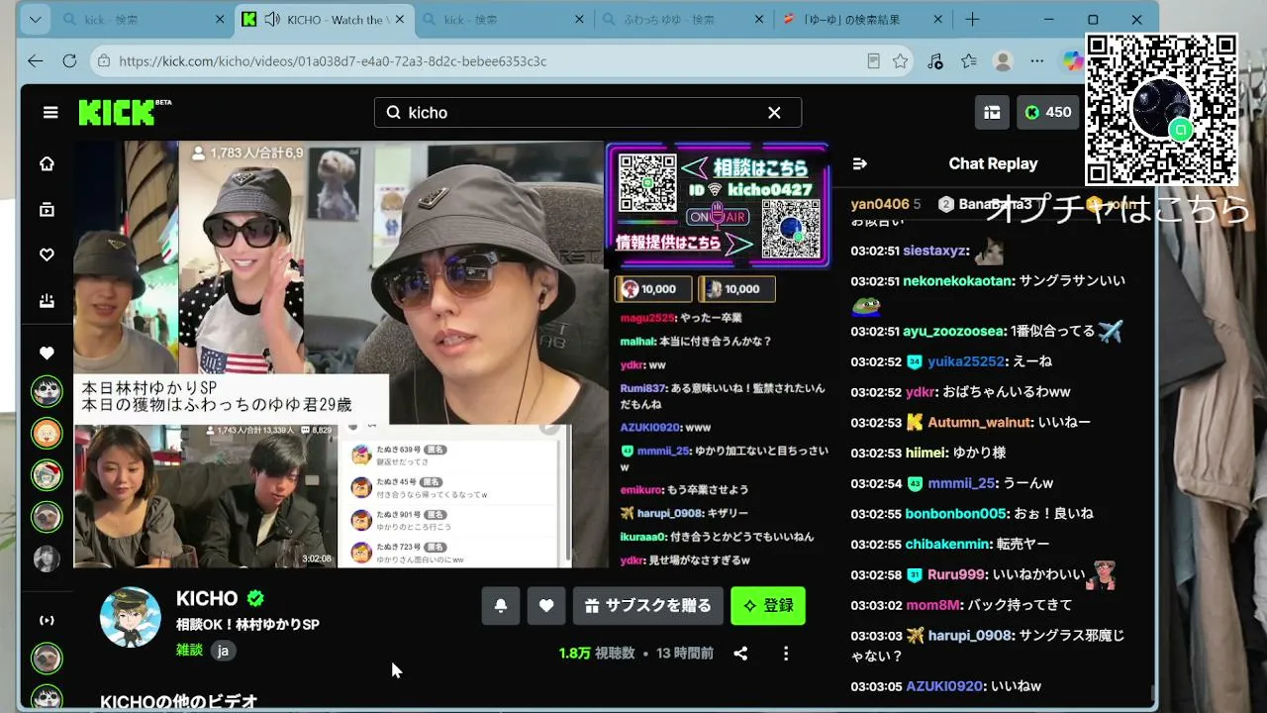Click KICHO's verified badge
This screenshot has width=1267, height=713.
pos(255,598)
